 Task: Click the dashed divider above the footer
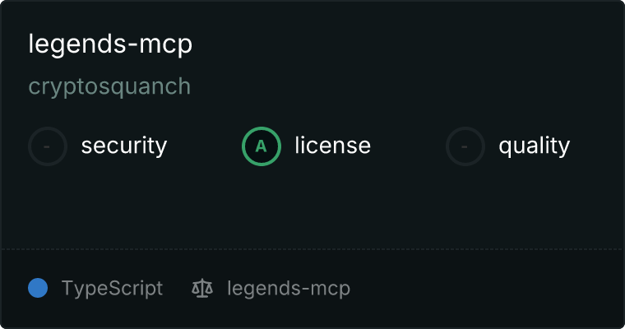click(x=312, y=249)
